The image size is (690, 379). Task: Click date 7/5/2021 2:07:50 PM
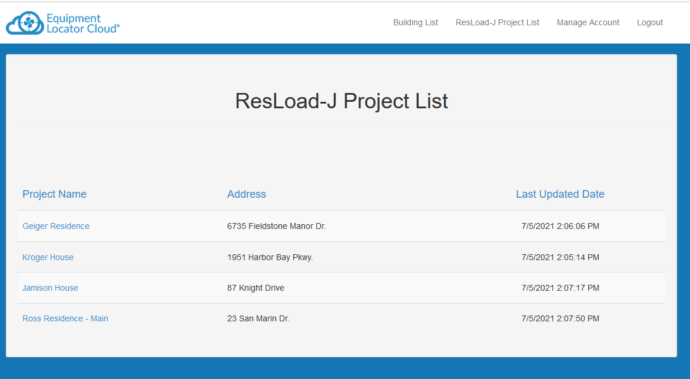pyautogui.click(x=560, y=319)
